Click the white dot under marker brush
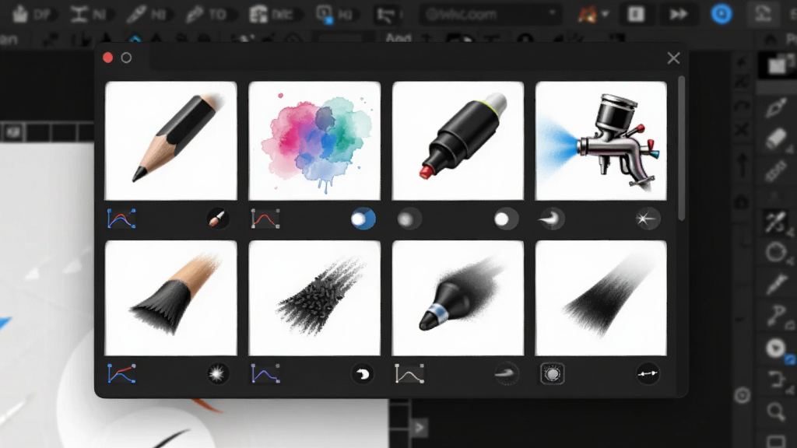The width and height of the screenshot is (797, 448). (x=506, y=219)
